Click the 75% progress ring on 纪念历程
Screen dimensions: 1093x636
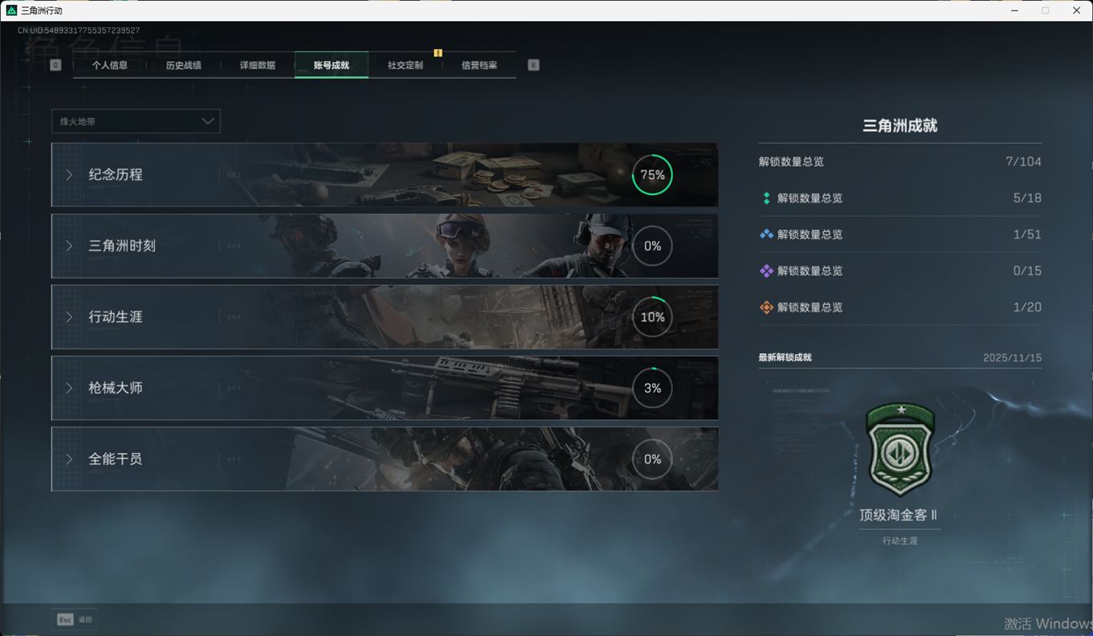click(x=652, y=175)
